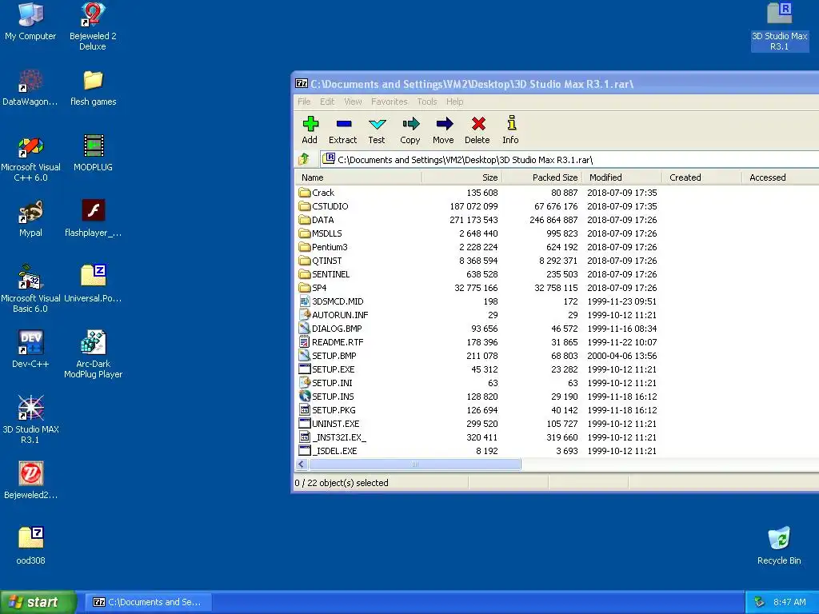The height and width of the screenshot is (614, 819).
Task: Click the scrollbar's left arrow
Action: tap(302, 464)
